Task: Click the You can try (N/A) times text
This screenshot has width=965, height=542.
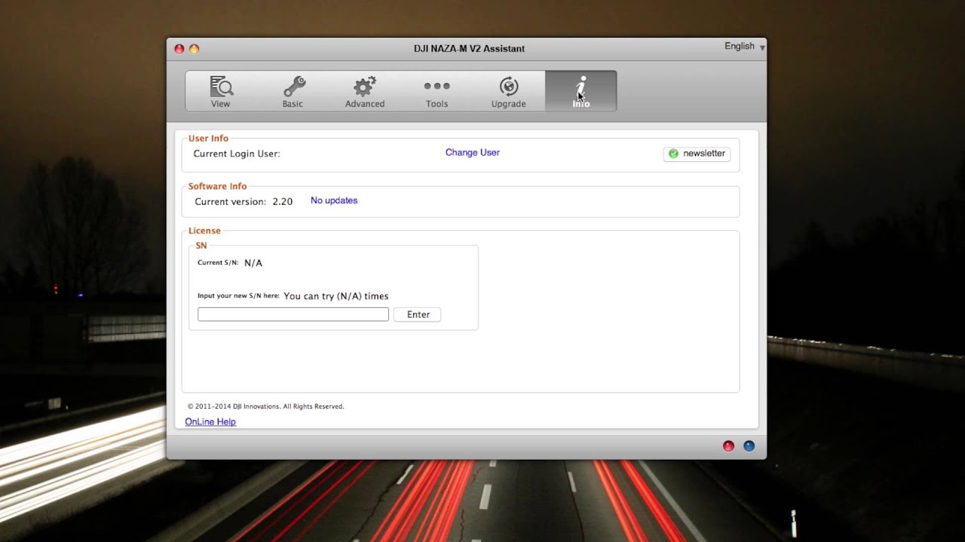Action: [x=336, y=296]
